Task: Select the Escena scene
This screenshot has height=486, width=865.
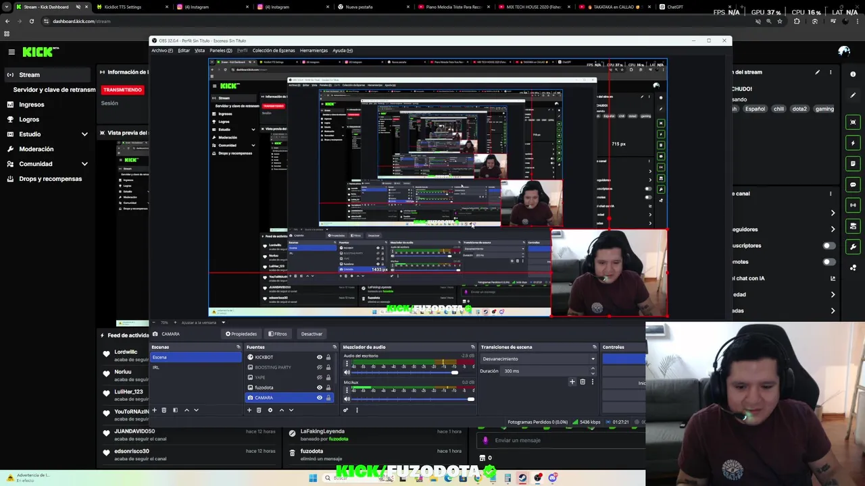Action: [196, 357]
